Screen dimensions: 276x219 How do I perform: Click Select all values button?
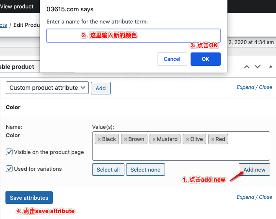108,169
